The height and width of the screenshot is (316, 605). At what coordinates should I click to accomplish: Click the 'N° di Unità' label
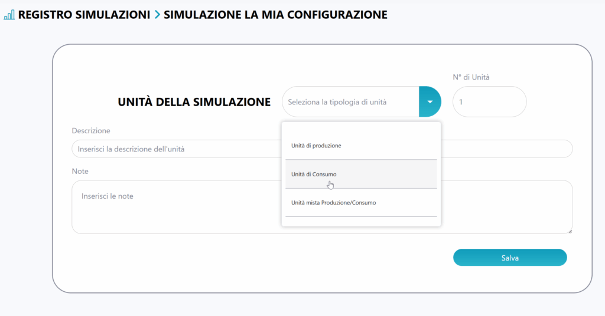[x=471, y=77]
